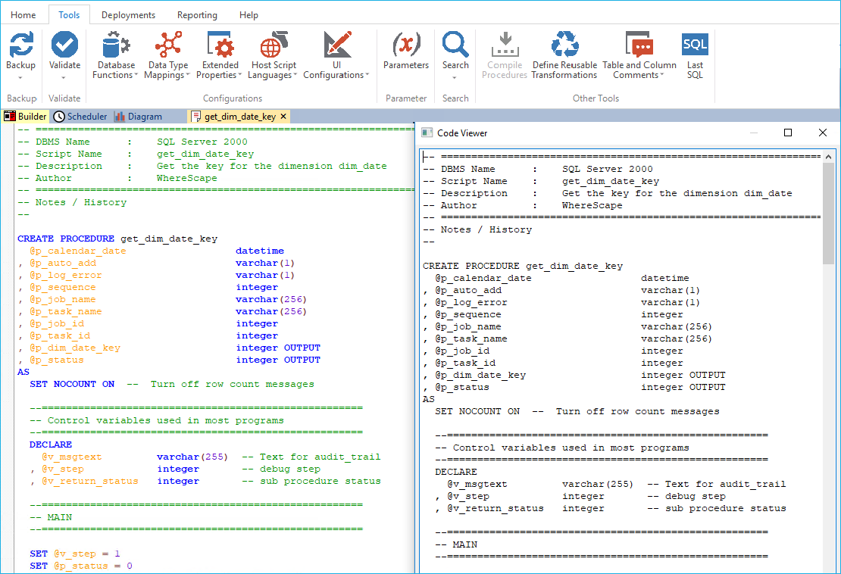Expand Table and Column Comments dropdown
This screenshot has height=574, width=841.
(662, 76)
